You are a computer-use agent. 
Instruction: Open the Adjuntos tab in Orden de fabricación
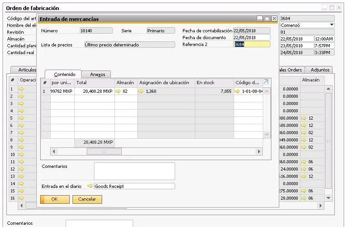[320, 70]
